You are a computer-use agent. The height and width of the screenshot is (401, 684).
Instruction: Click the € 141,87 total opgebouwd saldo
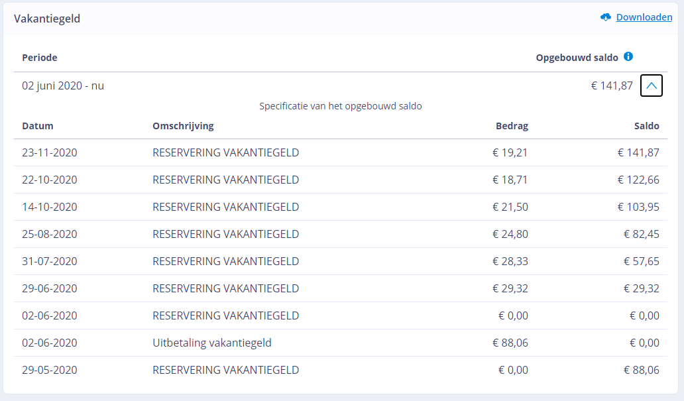click(x=612, y=86)
